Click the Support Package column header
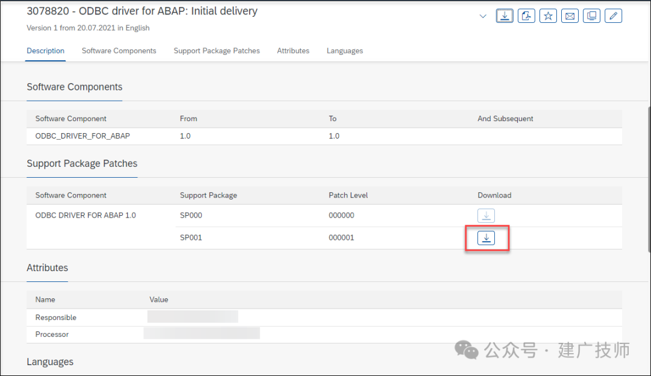Image resolution: width=651 pixels, height=376 pixels. [x=209, y=195]
